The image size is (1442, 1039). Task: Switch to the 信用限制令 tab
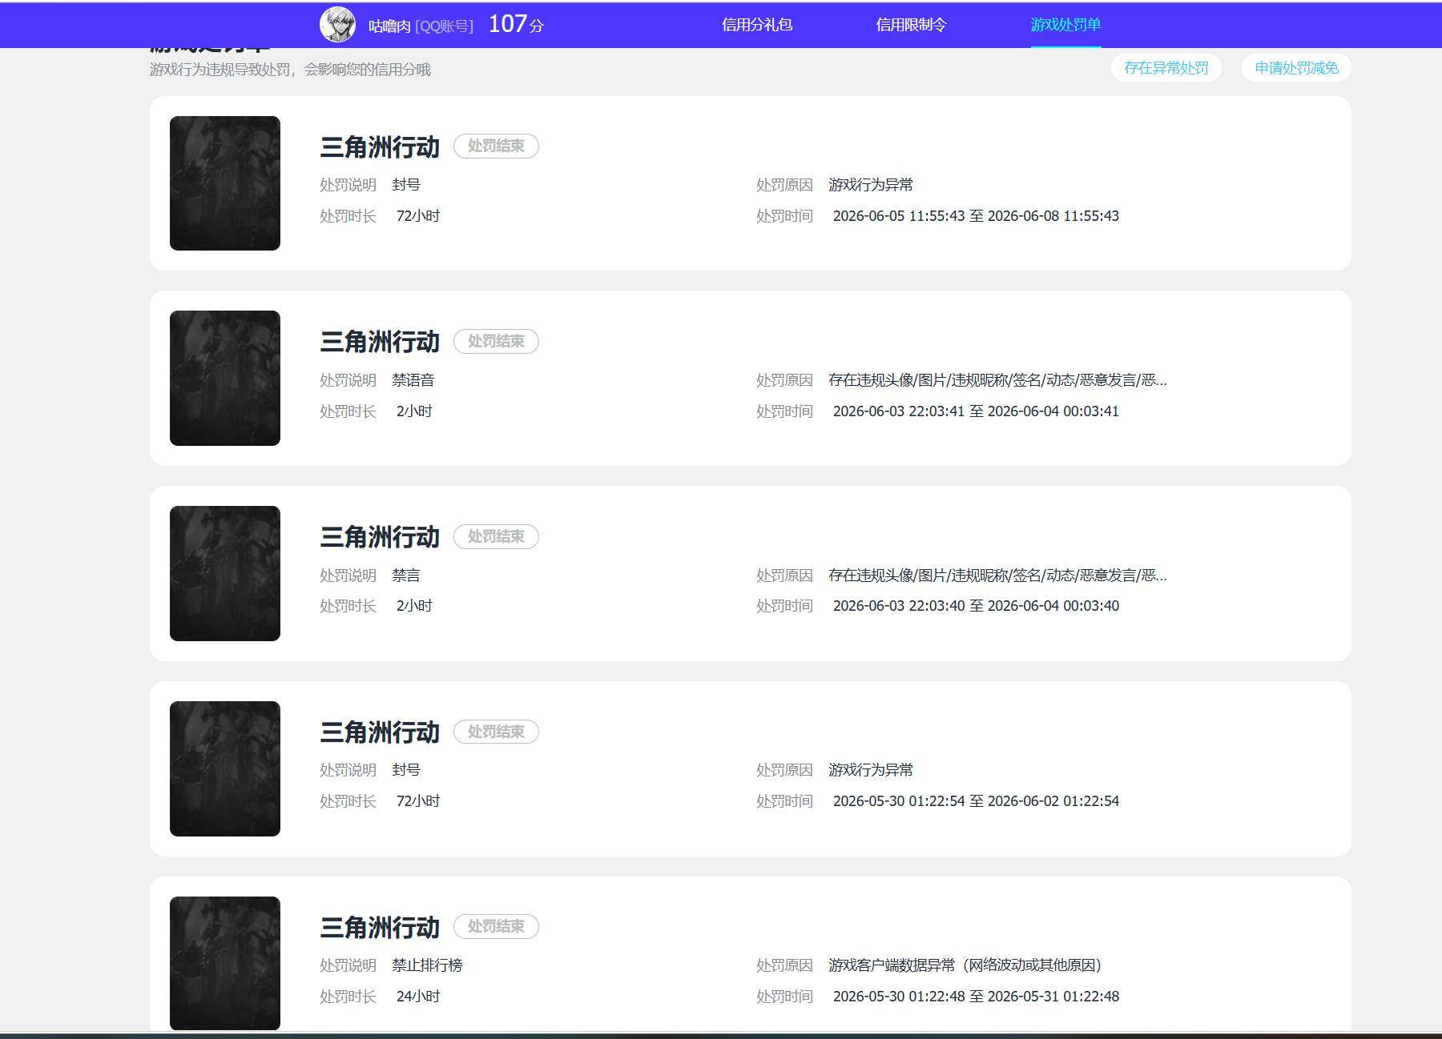(911, 25)
